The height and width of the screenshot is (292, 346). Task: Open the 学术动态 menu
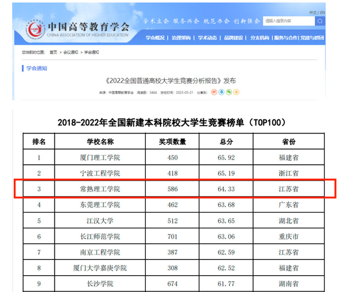pos(207,38)
